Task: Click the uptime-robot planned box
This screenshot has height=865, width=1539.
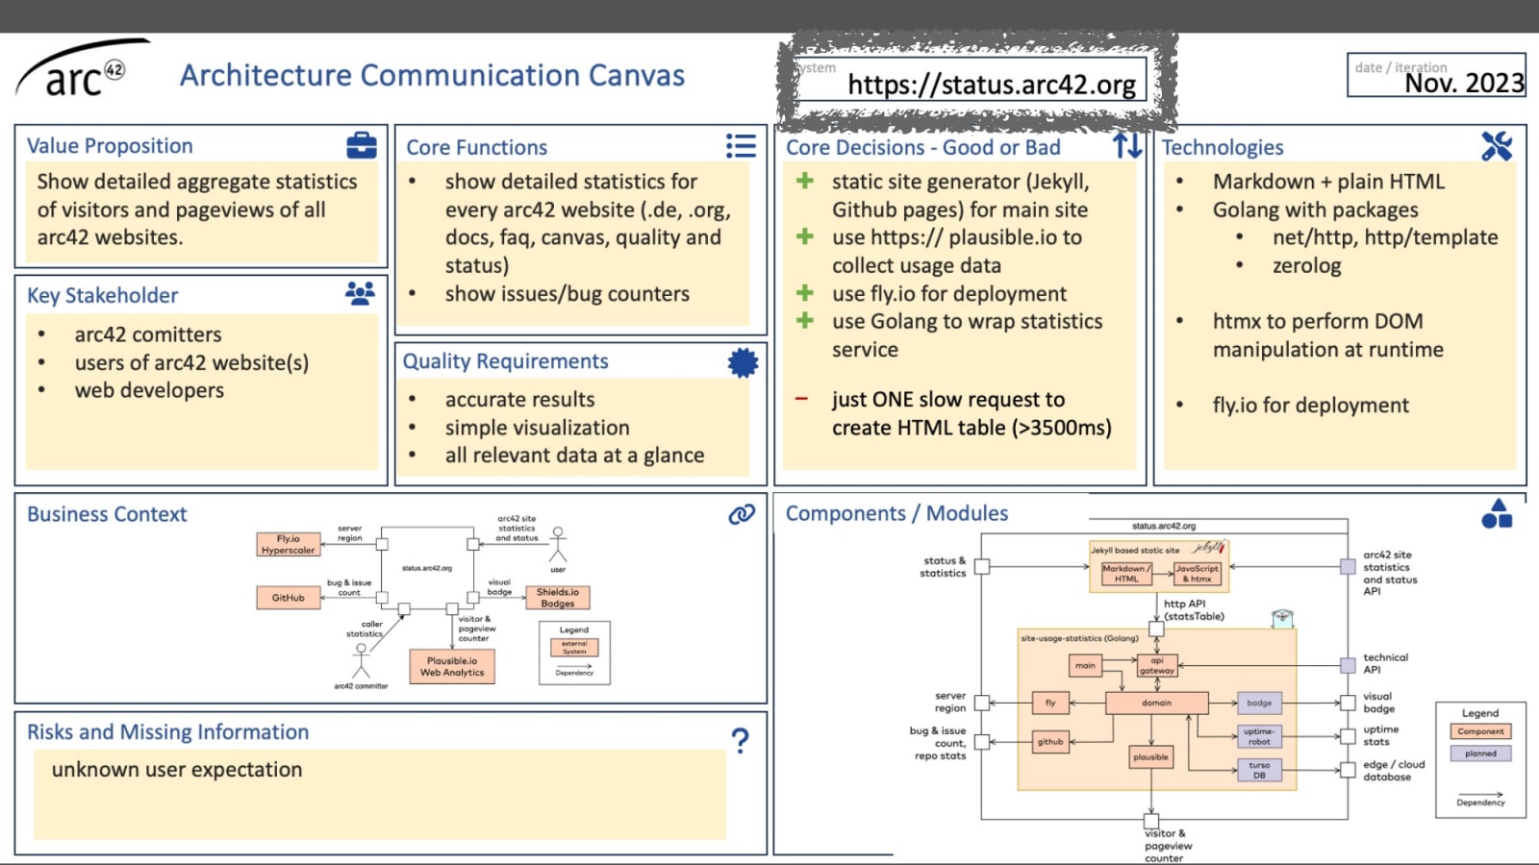Action: click(1259, 736)
